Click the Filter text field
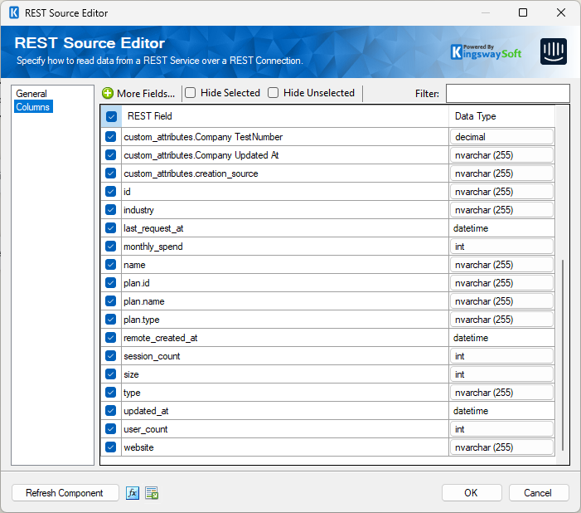The height and width of the screenshot is (513, 581). (507, 94)
